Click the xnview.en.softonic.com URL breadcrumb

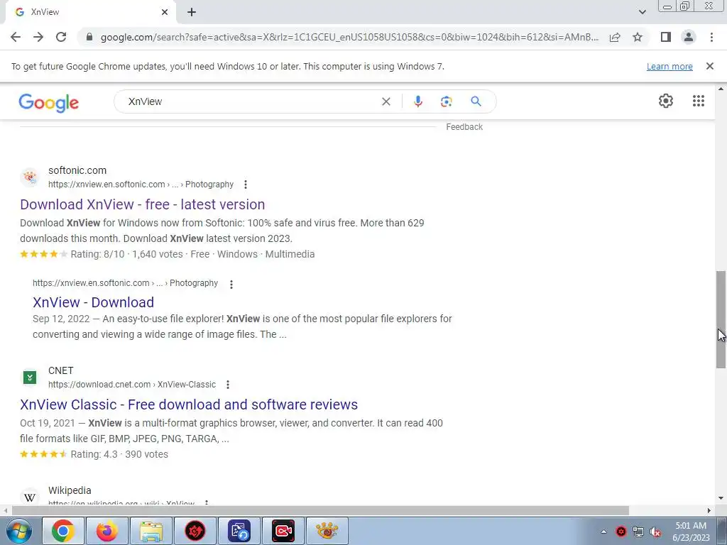pos(141,185)
